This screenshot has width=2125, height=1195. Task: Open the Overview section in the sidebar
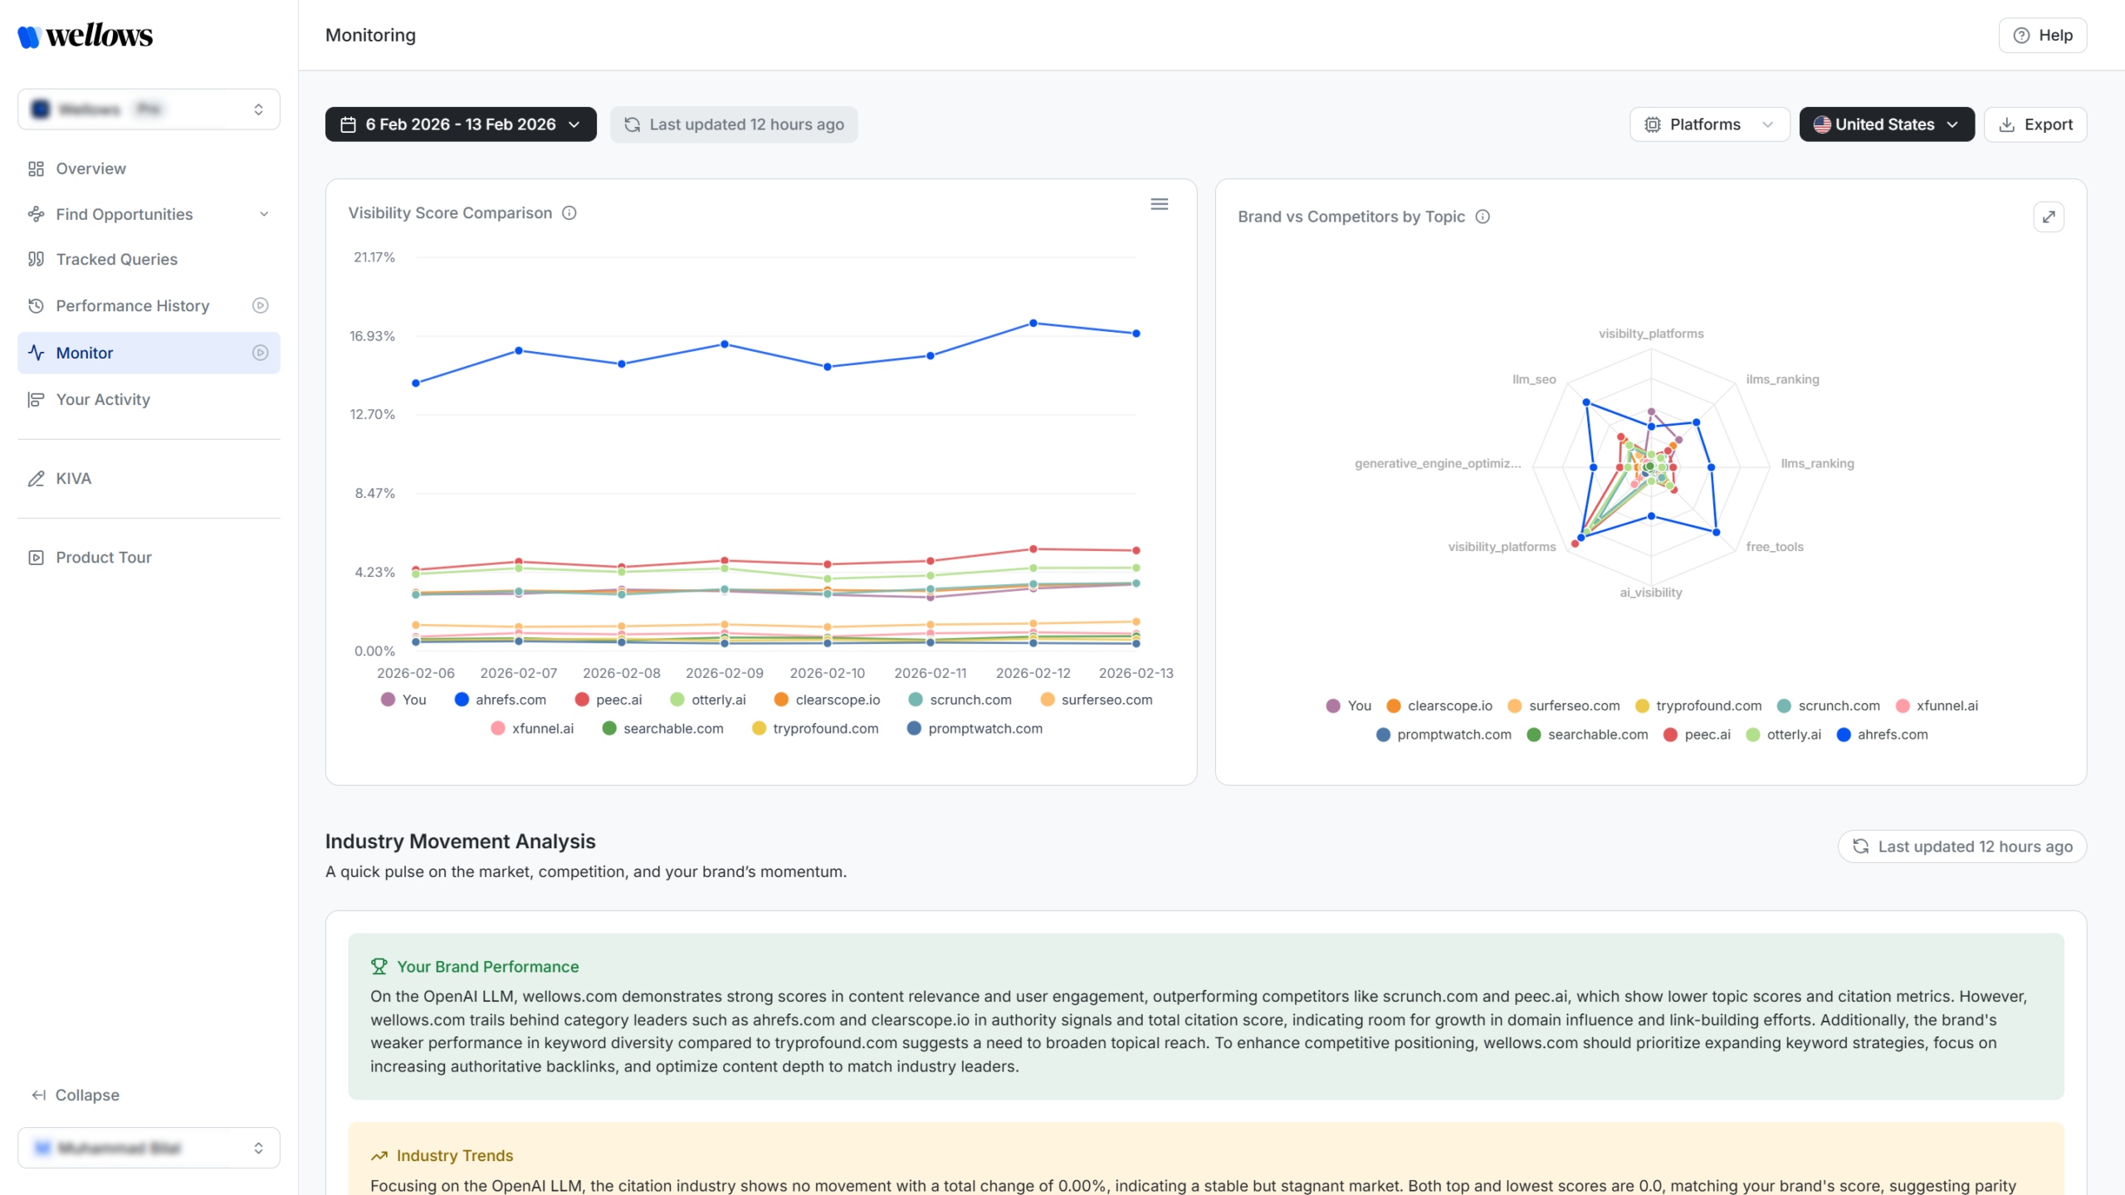tap(90, 168)
